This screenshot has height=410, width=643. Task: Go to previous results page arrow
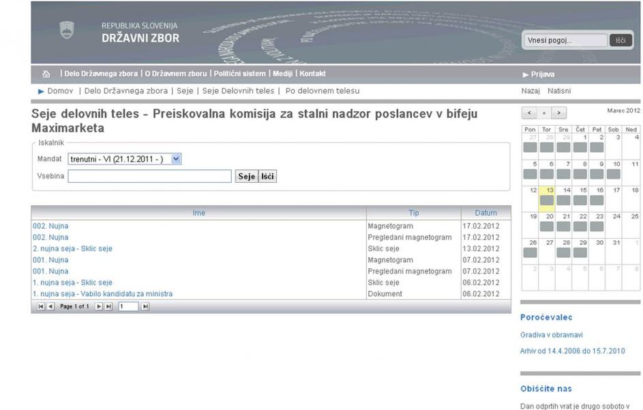[50, 307]
